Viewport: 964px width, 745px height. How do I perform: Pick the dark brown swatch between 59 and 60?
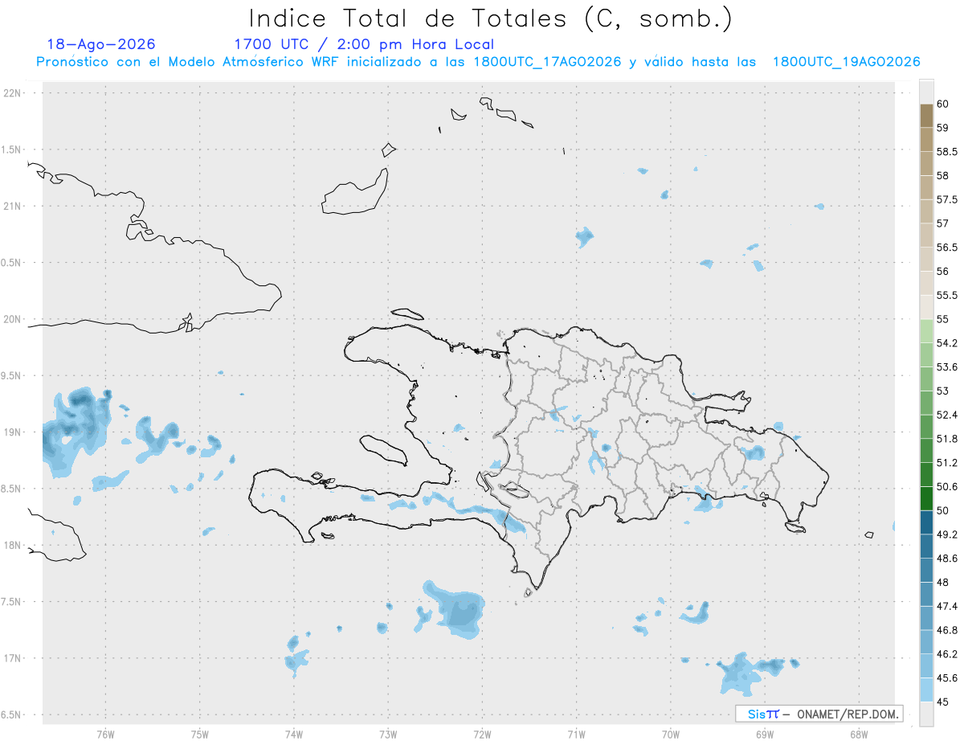926,116
